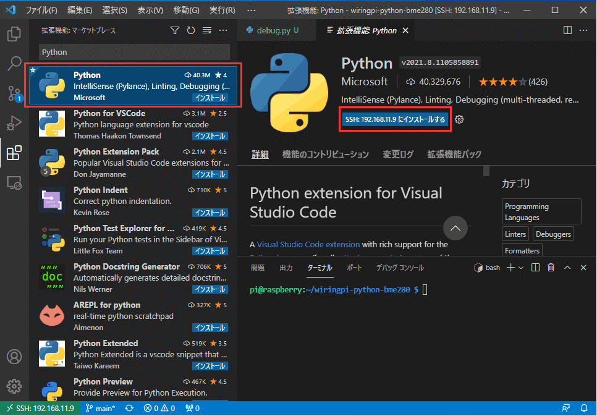Click the Linters category tag

[515, 234]
